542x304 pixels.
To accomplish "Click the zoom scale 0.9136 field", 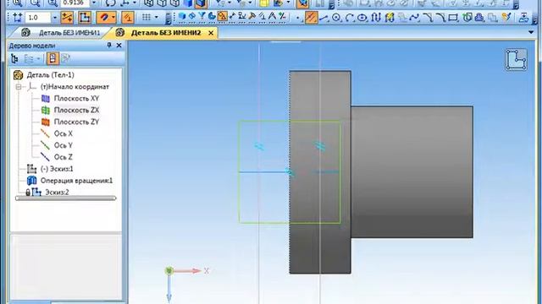I will tap(75, 3).
